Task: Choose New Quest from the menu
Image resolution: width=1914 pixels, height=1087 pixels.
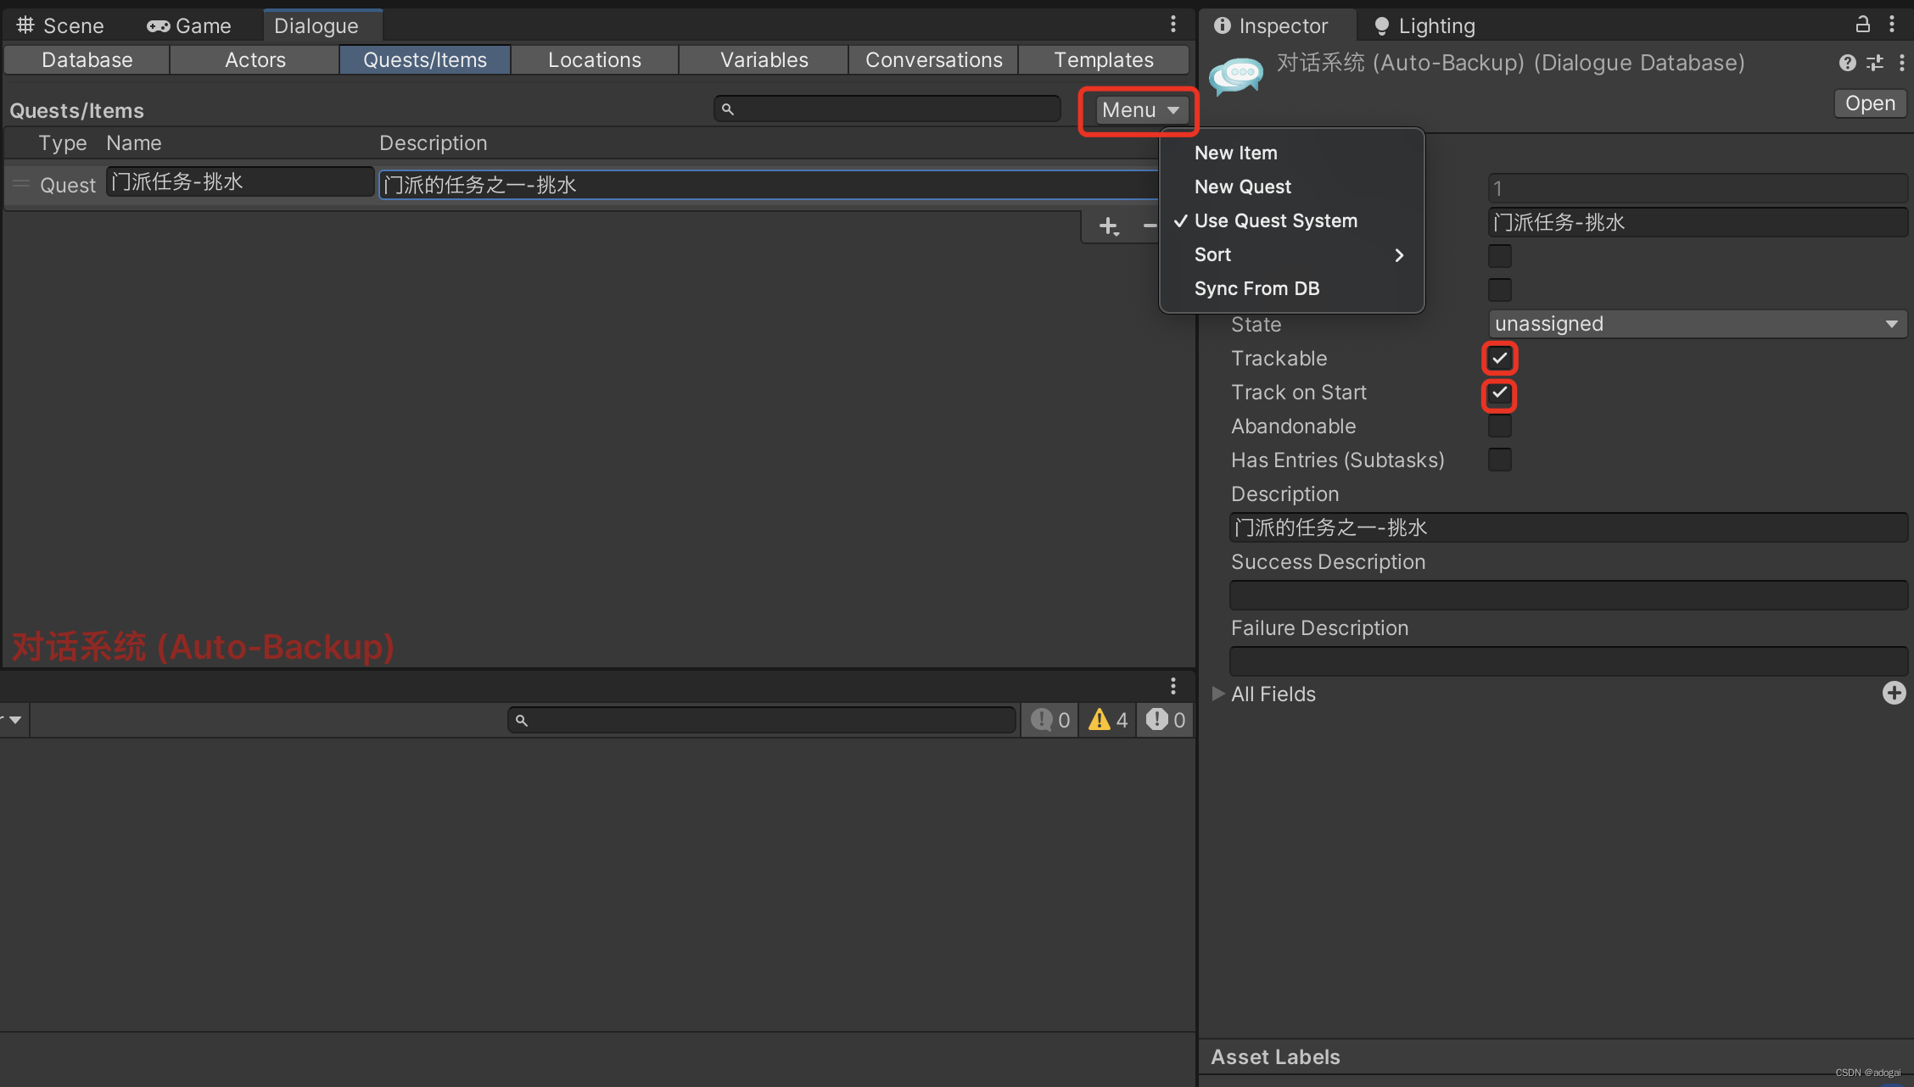Action: (1242, 187)
